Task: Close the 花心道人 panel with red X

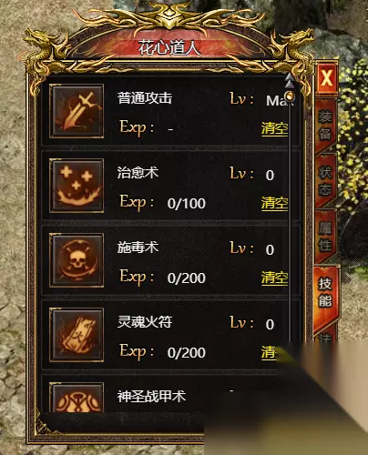Action: 326,78
